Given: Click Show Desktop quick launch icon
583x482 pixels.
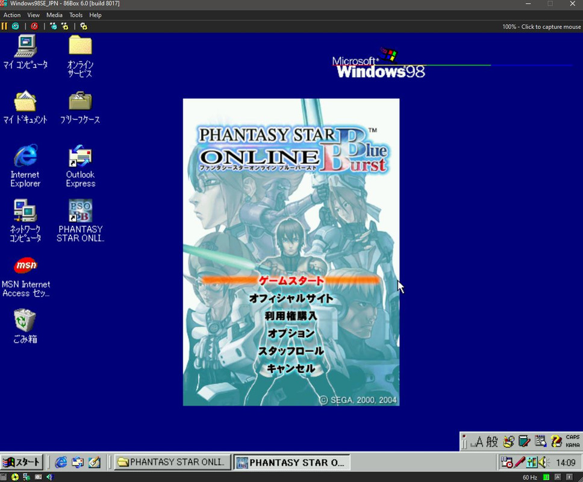Looking at the screenshot, I should [94, 462].
